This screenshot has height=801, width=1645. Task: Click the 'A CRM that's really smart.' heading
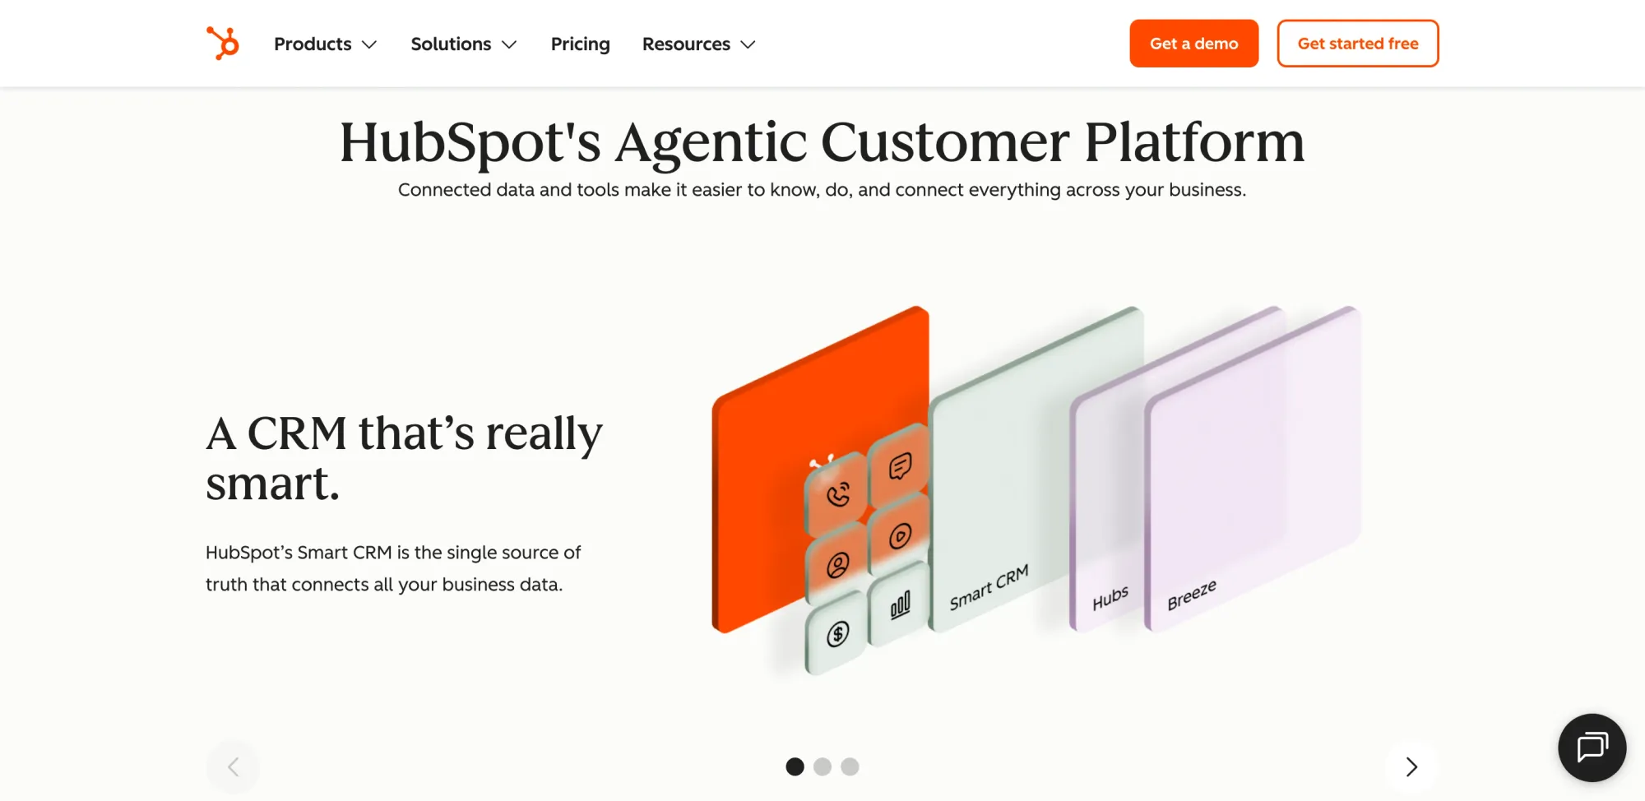pos(404,457)
